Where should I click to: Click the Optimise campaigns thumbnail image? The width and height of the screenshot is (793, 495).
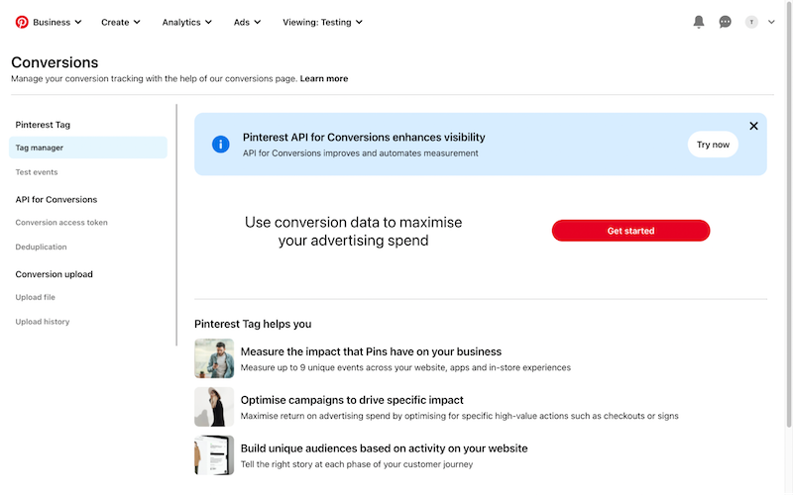coord(214,407)
